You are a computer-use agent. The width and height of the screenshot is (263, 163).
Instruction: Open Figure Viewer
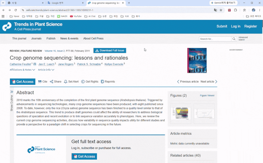coord(207,95)
